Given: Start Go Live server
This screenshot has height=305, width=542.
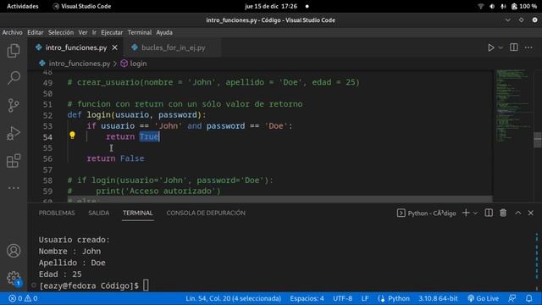Looking at the screenshot, I should click(484, 298).
